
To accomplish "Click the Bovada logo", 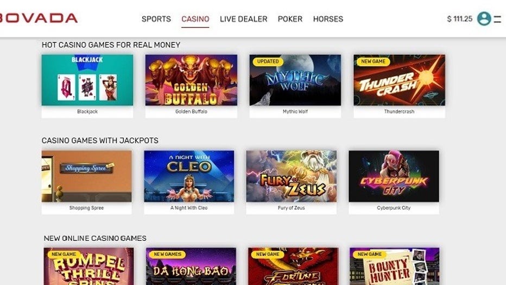I will pos(38,18).
